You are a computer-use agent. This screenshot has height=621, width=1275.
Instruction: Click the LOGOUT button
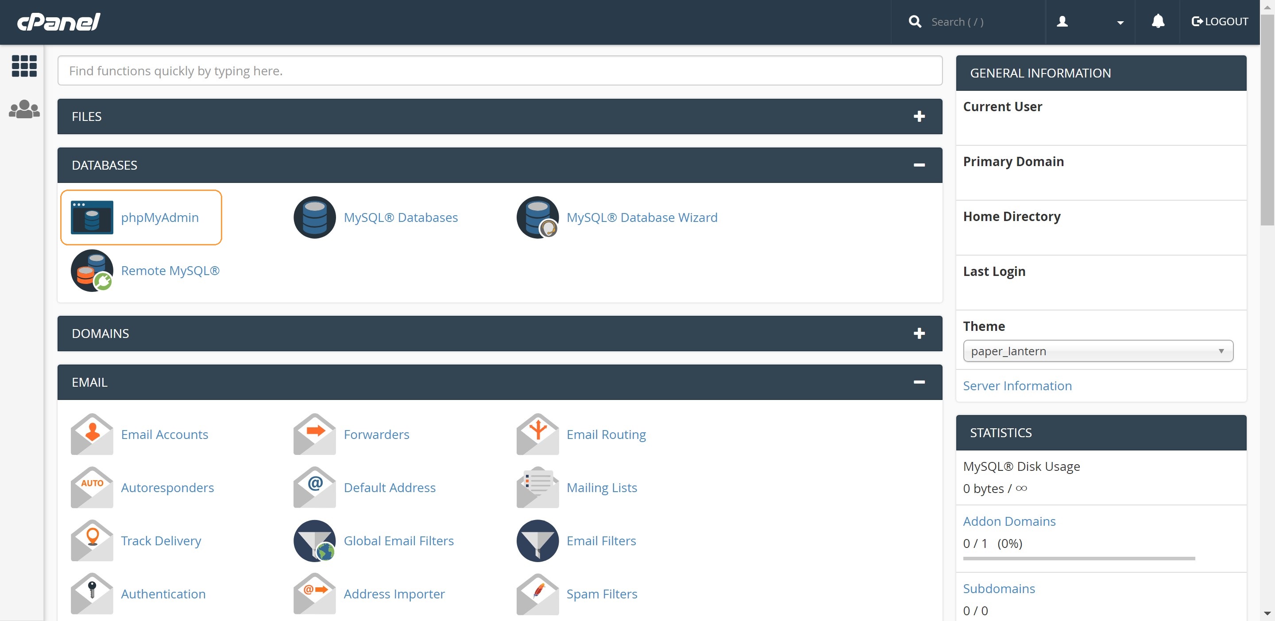1220,21
